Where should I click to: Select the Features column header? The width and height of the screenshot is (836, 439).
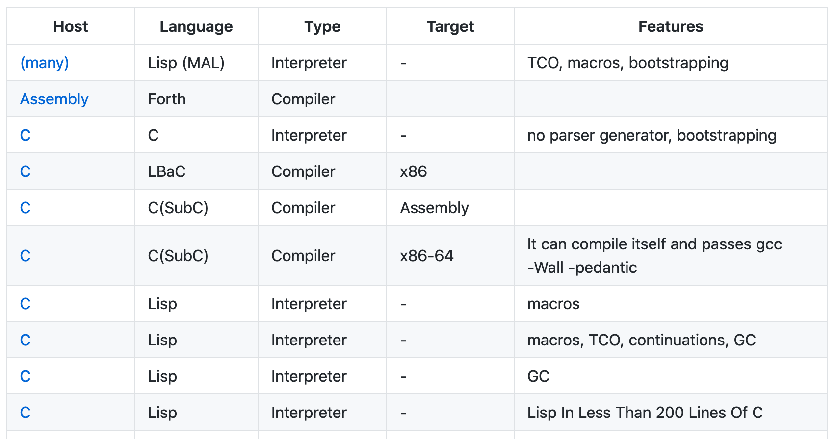point(671,26)
